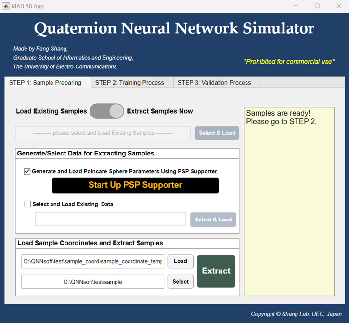Click the MATLAB logo icon in title bar
Image resolution: width=349 pixels, height=323 pixels.
tap(6, 6)
